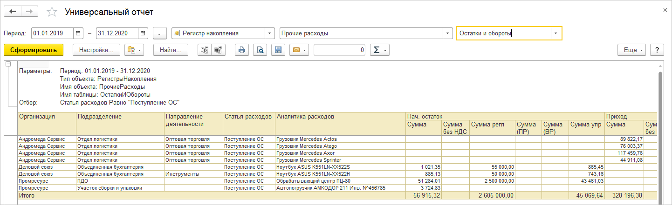Open print preview with magnifier icon

point(260,50)
